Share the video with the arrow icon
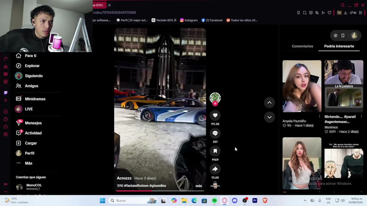This screenshot has height=206, width=367. [215, 169]
